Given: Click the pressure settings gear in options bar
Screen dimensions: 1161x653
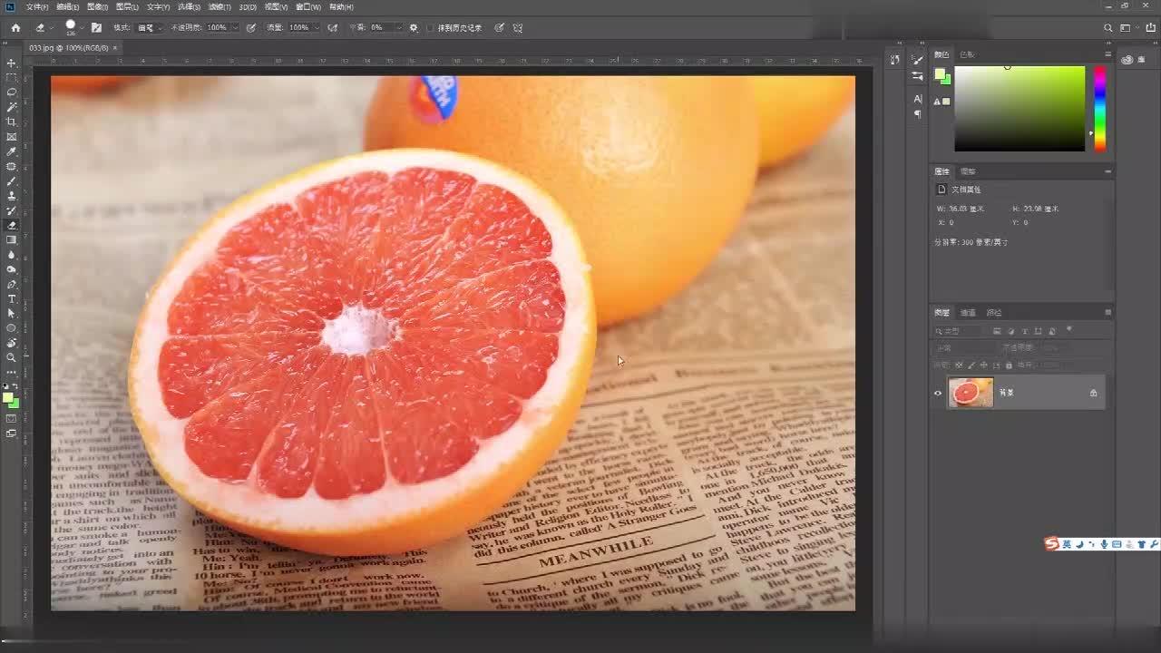Looking at the screenshot, I should (413, 27).
